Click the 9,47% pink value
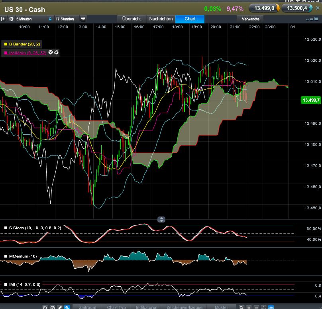This screenshot has width=322, height=309. click(x=235, y=9)
